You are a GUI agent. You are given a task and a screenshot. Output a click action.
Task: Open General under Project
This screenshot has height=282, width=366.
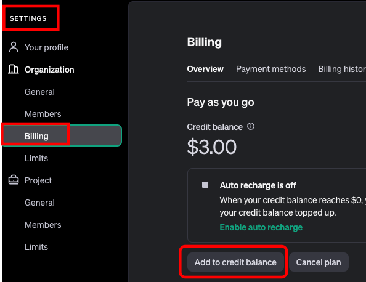pyautogui.click(x=39, y=203)
